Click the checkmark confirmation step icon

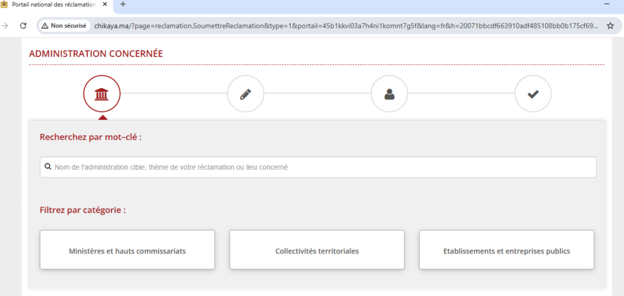point(533,94)
